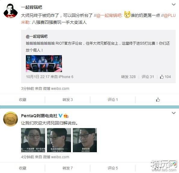Open first PentaQ movie still thumbnail
This screenshot has height=173, width=179.
tap(33, 140)
